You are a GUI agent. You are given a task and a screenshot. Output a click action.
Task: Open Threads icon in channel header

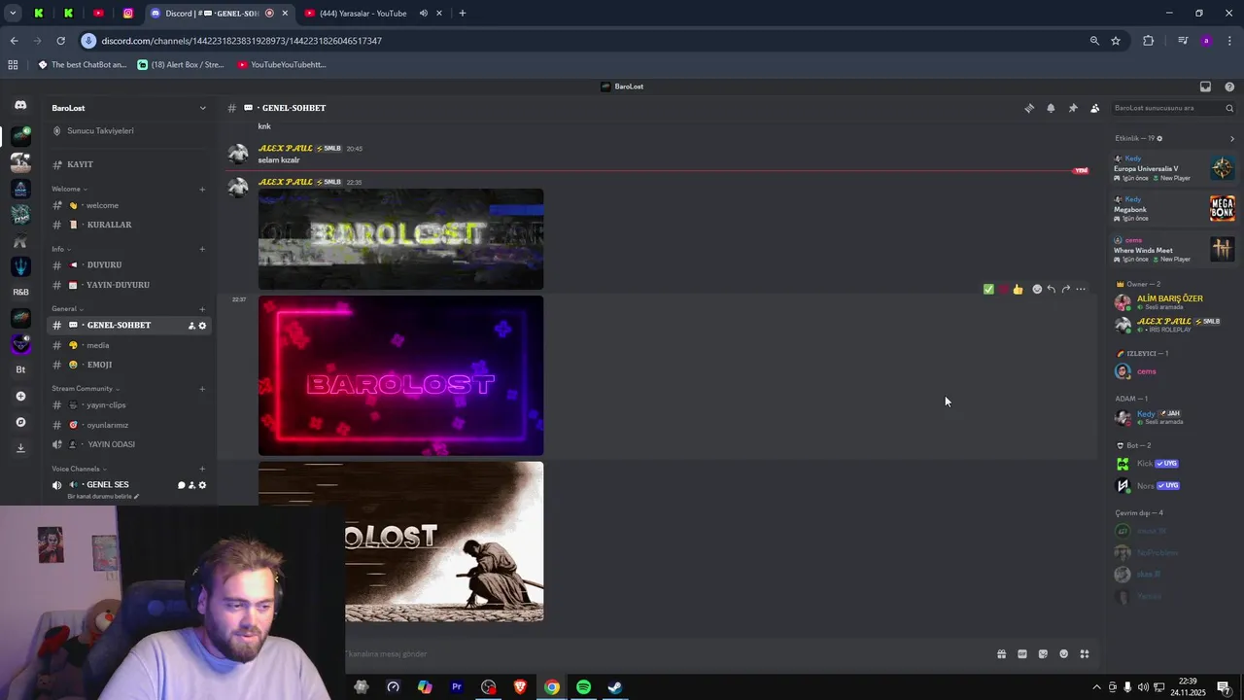coord(1029,108)
